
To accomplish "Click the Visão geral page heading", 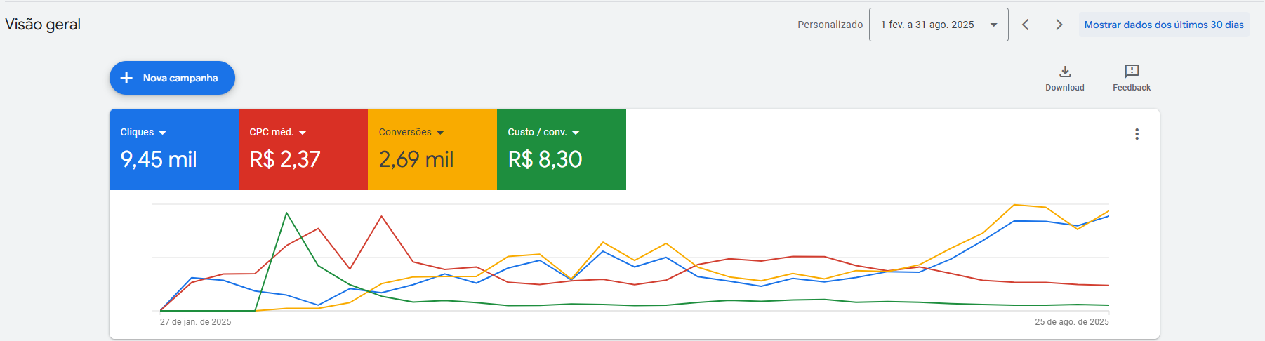I will point(43,25).
